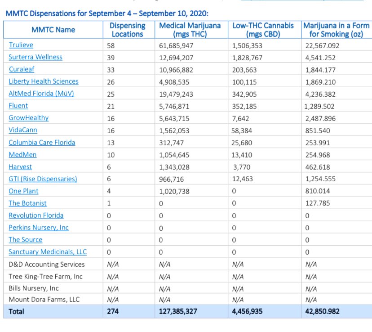The height and width of the screenshot is (332, 372).
Task: Select the total CBD value 4,456,935
Action: (247, 311)
